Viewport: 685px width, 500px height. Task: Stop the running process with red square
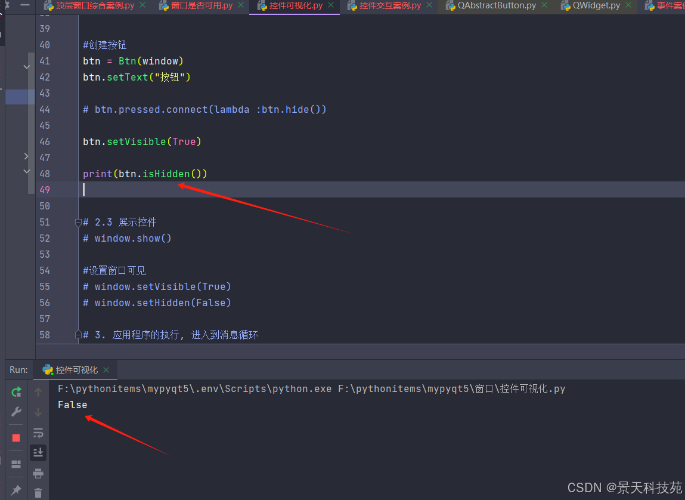(x=16, y=438)
